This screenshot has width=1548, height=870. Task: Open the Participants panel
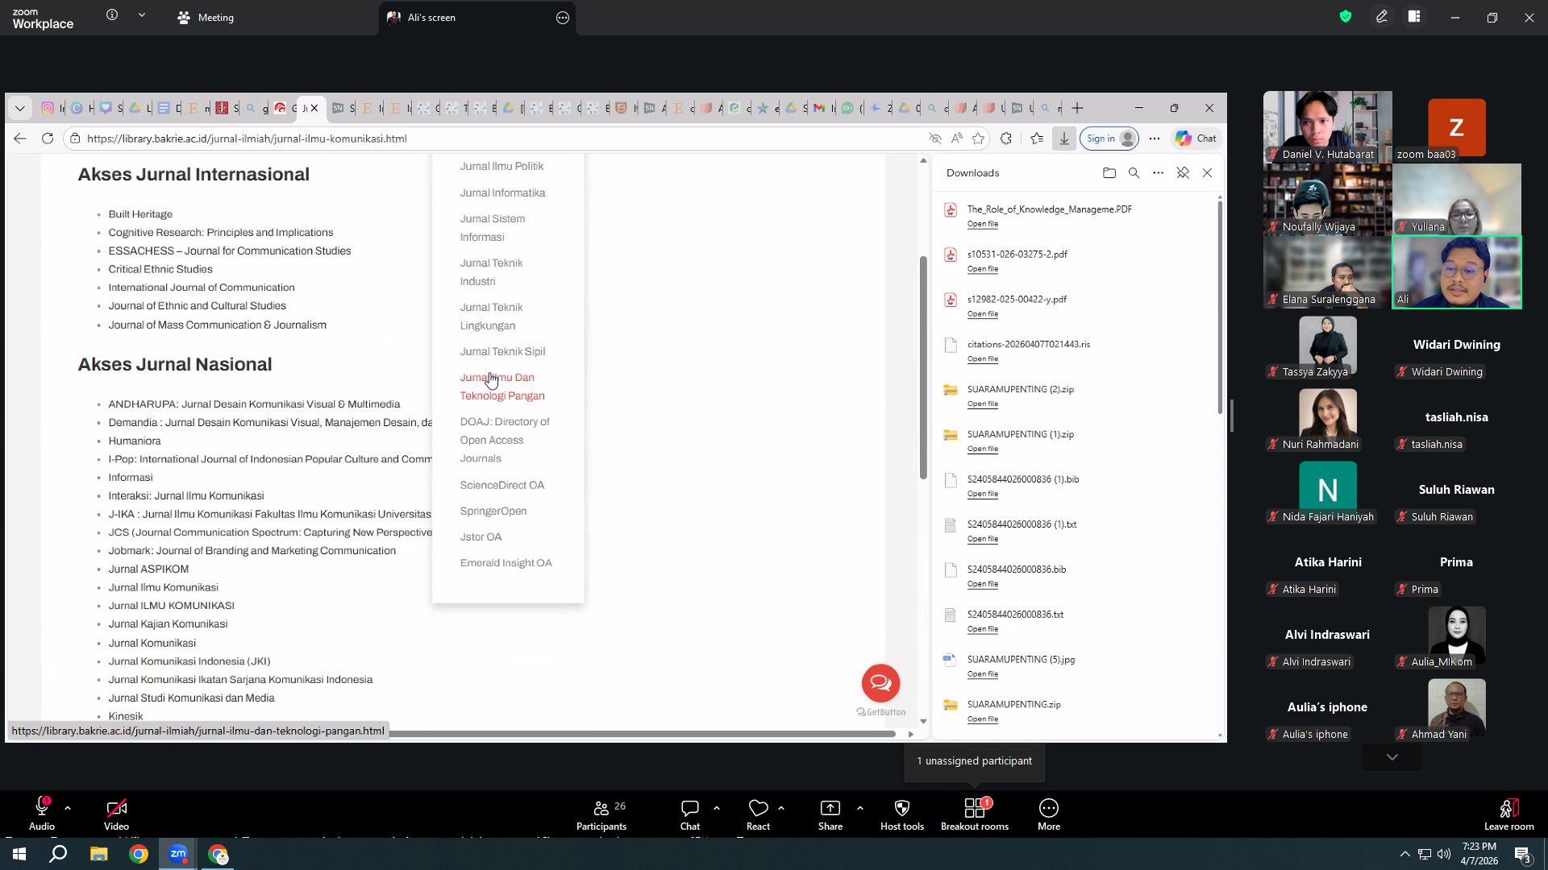[x=601, y=814]
